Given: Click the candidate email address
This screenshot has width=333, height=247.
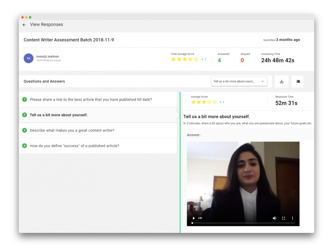Looking at the screenshot, I should 49,61.
